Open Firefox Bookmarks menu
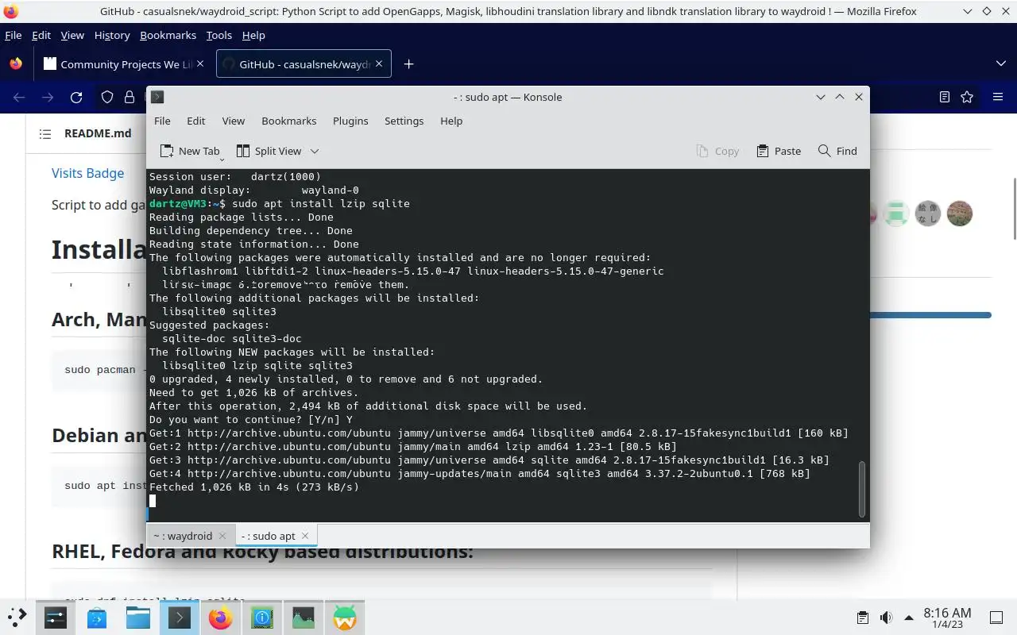 [168, 35]
